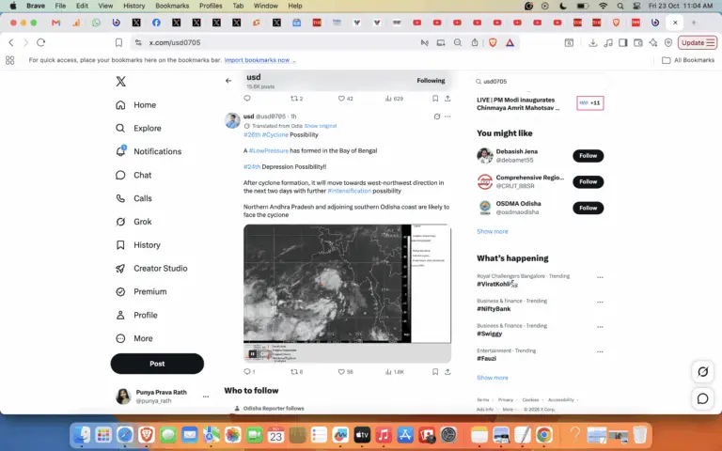This screenshot has width=722, height=451.
Task: Open the floating chat bubble button
Action: [702, 398]
